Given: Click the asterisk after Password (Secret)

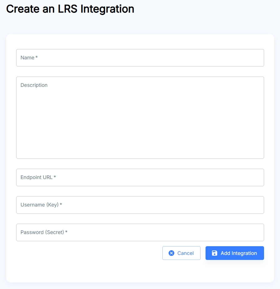Looking at the screenshot, I should pos(66,232).
